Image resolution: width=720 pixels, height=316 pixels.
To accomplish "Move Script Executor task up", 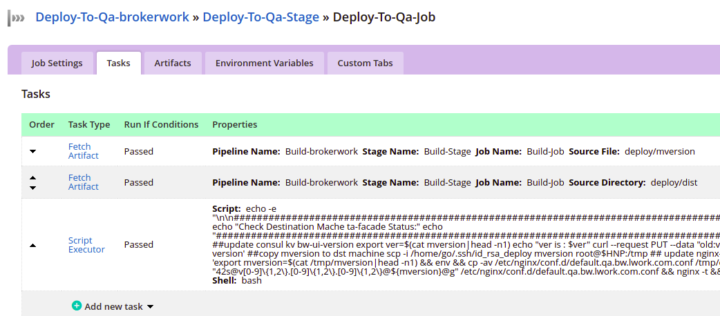I will [33, 245].
